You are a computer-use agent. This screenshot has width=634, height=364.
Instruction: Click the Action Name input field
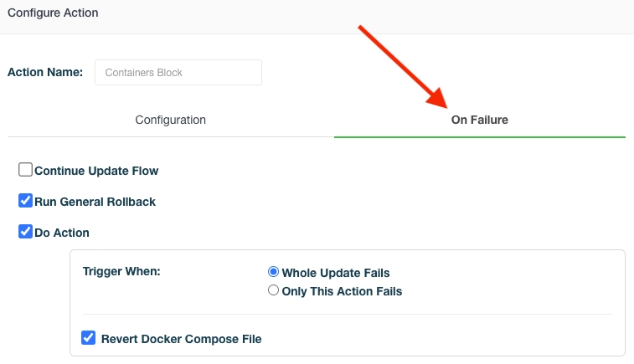point(178,72)
